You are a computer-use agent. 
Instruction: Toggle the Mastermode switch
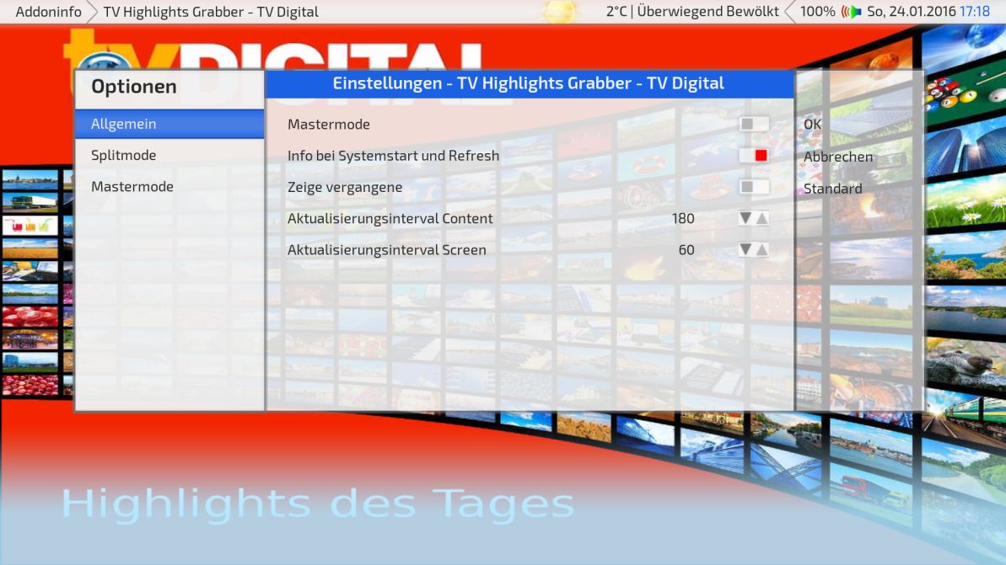[x=754, y=124]
